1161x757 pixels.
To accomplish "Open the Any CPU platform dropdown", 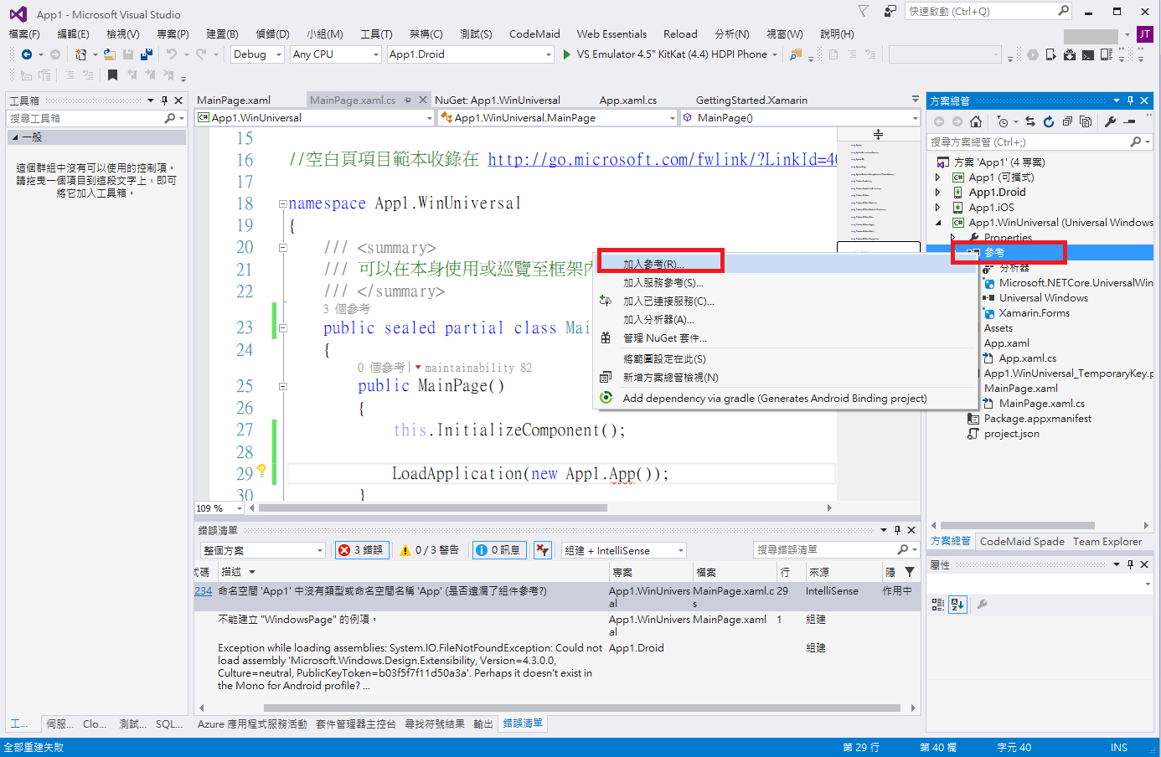I will click(x=336, y=54).
